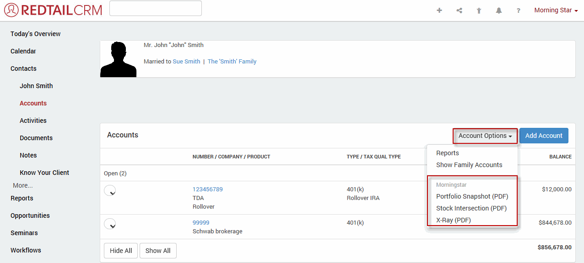Viewport: 584px width, 263px height.
Task: Click the Hide All button
Action: tap(121, 251)
